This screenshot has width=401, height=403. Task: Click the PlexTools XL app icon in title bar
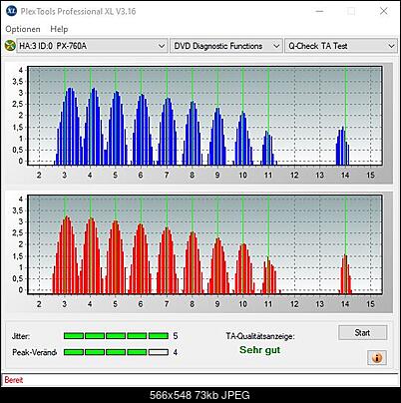coord(11,11)
